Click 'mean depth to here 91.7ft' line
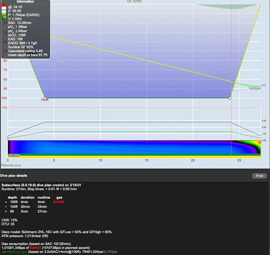The image size is (270, 255). [28, 55]
